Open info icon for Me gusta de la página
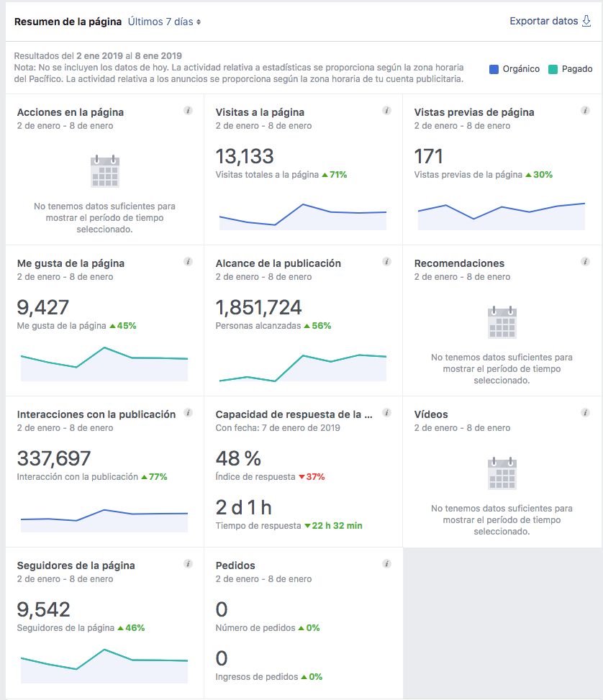The height and width of the screenshot is (700, 603). click(188, 262)
